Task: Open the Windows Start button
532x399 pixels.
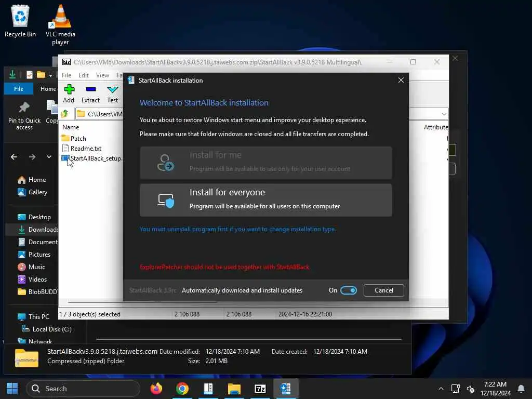Action: pyautogui.click(x=12, y=389)
